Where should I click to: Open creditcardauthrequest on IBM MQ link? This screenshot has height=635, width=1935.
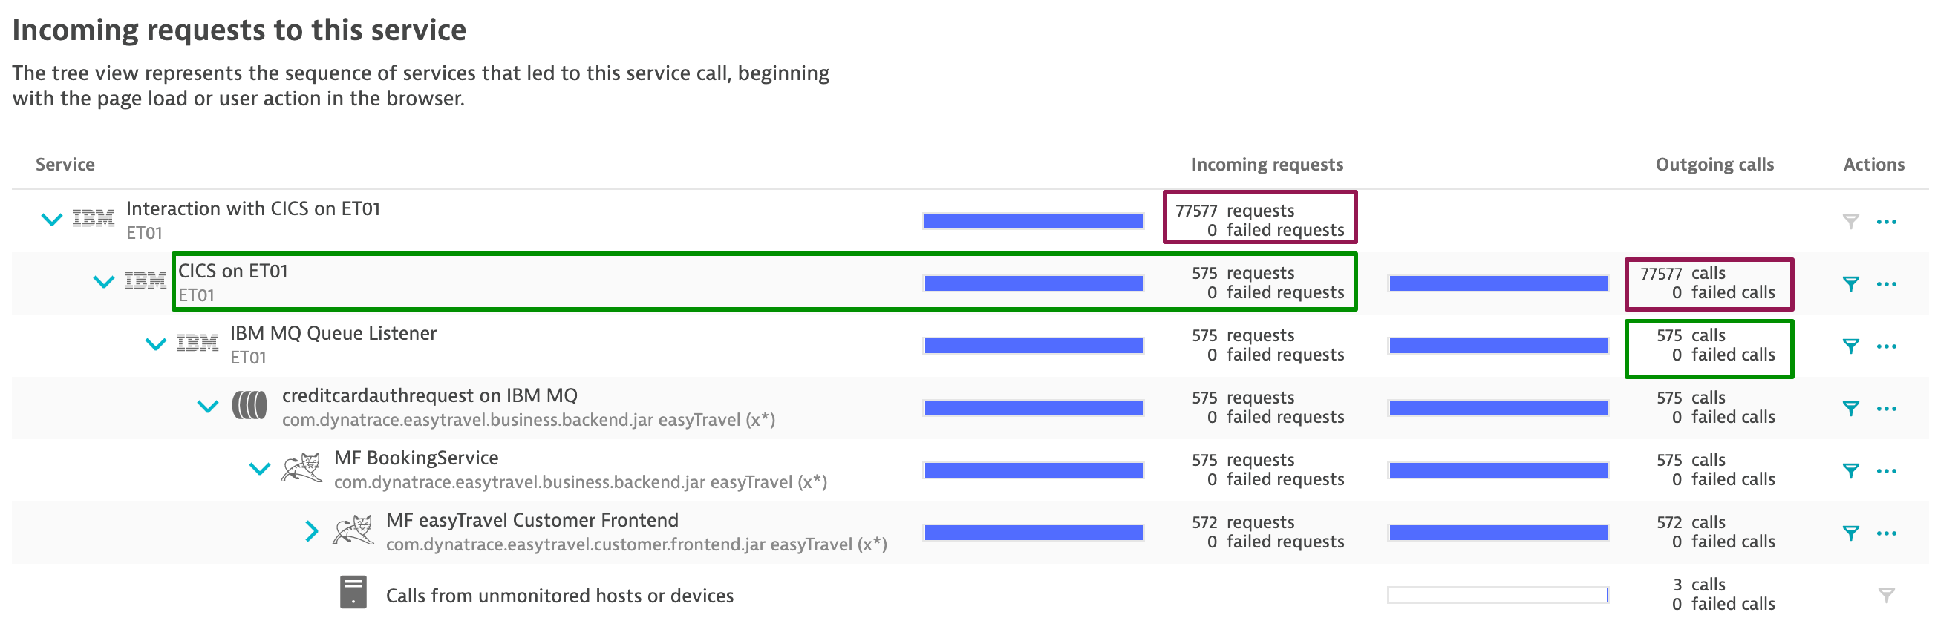(429, 396)
